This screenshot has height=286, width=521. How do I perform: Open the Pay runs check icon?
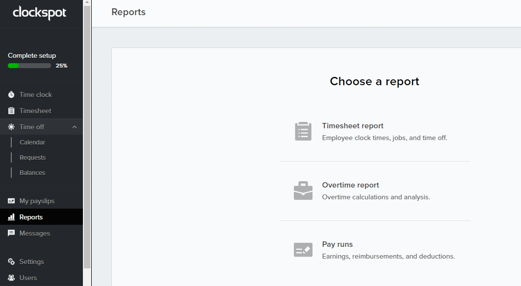coord(303,250)
